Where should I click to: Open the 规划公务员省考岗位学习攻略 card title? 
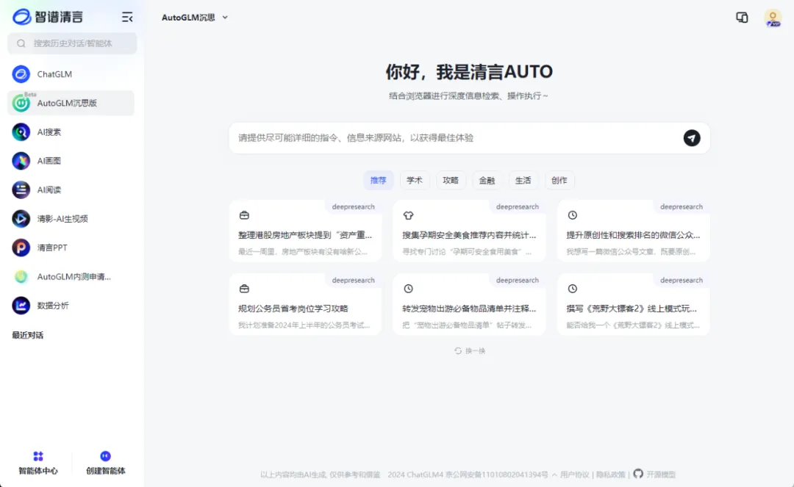point(293,309)
